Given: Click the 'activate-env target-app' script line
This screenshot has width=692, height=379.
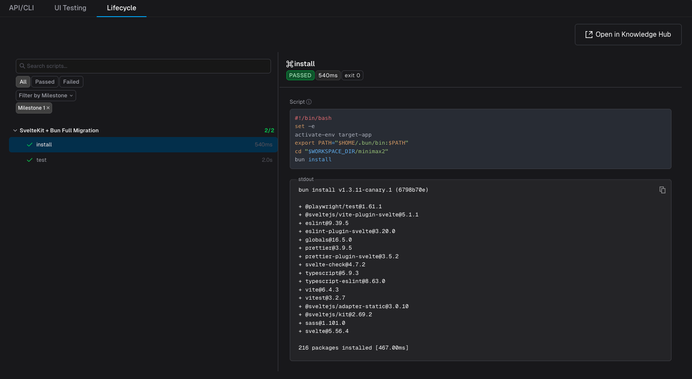Looking at the screenshot, I should tap(333, 135).
